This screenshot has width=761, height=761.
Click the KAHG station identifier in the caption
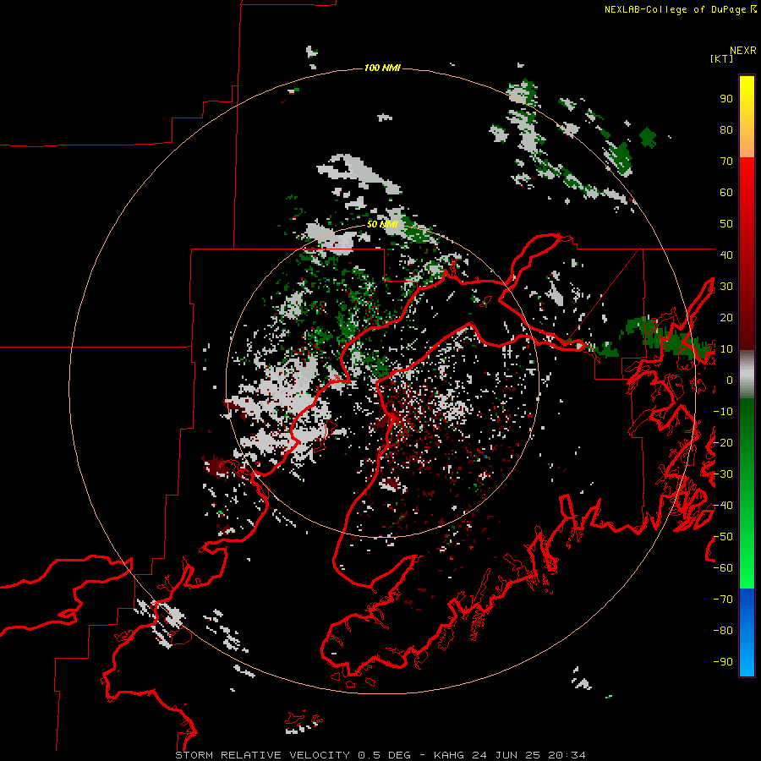pyautogui.click(x=449, y=755)
